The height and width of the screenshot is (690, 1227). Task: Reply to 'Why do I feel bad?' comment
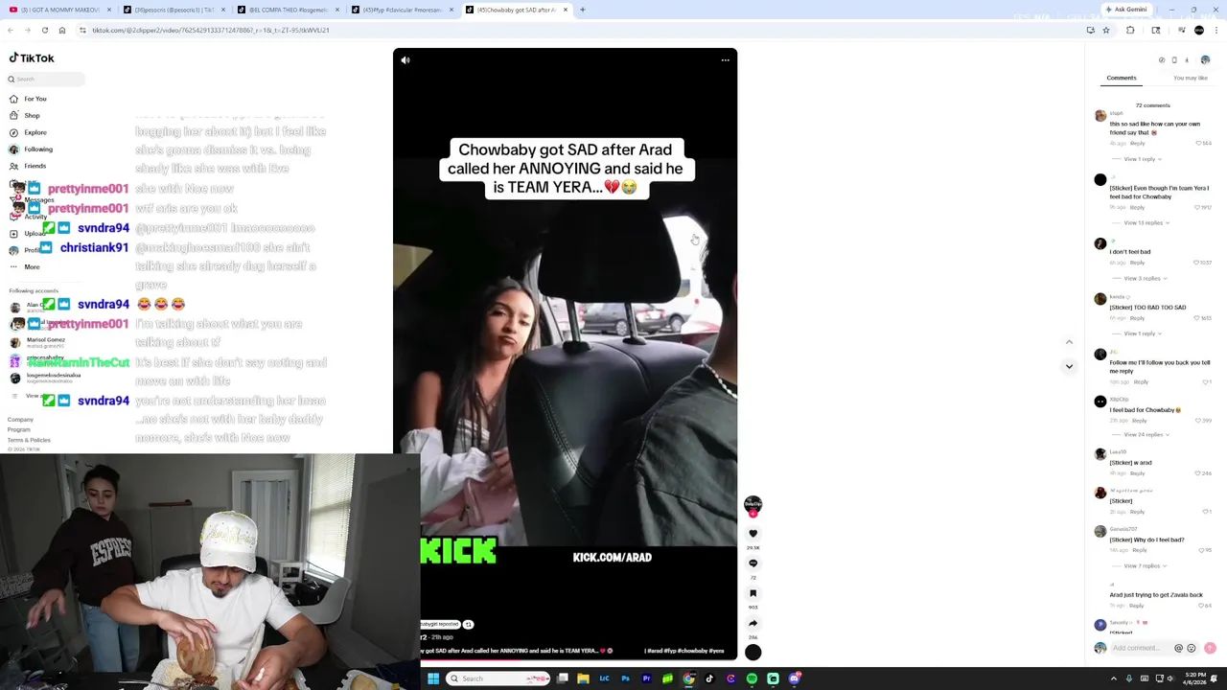coord(1139,550)
